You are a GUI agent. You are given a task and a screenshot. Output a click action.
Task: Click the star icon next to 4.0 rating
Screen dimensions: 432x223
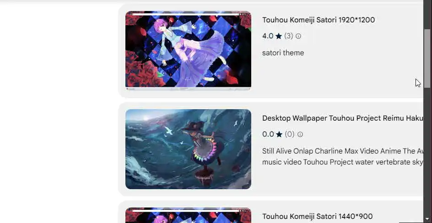pyautogui.click(x=279, y=36)
